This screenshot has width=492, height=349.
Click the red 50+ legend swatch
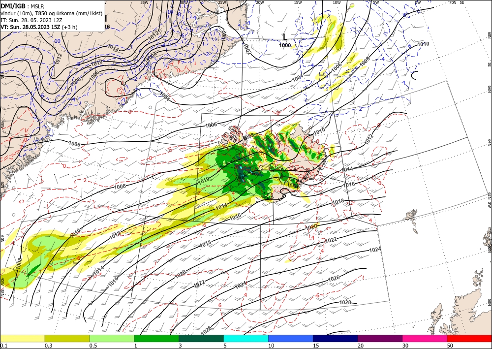tap(469, 338)
